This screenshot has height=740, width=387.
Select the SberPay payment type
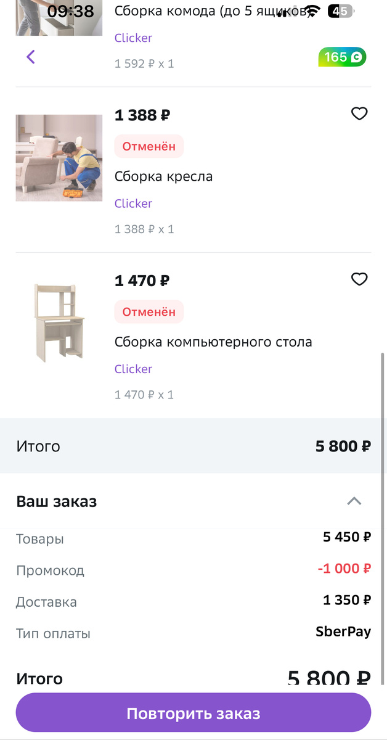coord(343,631)
